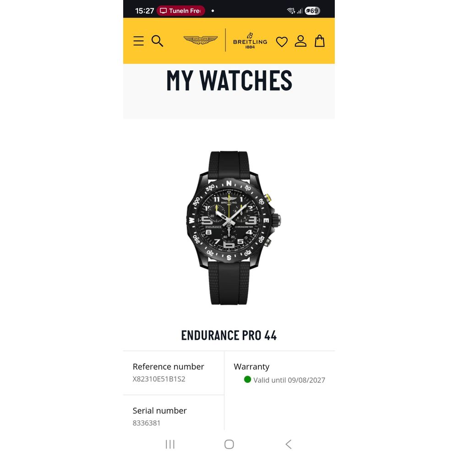This screenshot has height=458, width=458.
Task: Tap the MY WATCHES heading
Action: (x=229, y=80)
